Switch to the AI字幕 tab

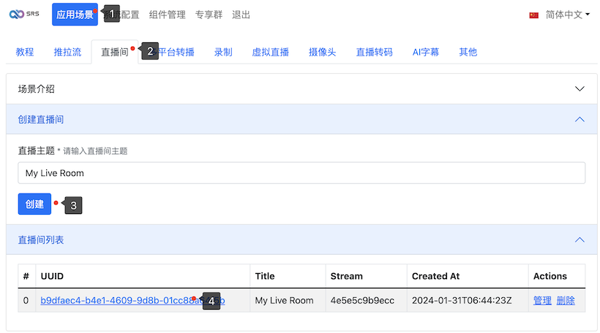click(x=425, y=52)
